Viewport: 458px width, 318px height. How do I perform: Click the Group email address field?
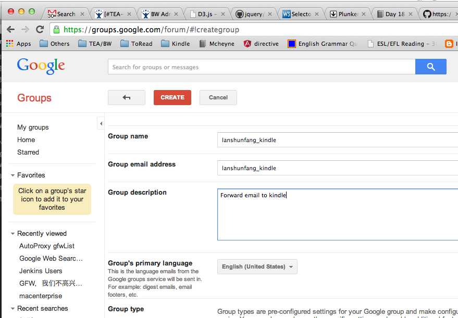[338, 168]
